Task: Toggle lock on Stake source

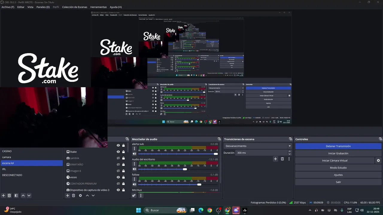Action: coord(123,152)
